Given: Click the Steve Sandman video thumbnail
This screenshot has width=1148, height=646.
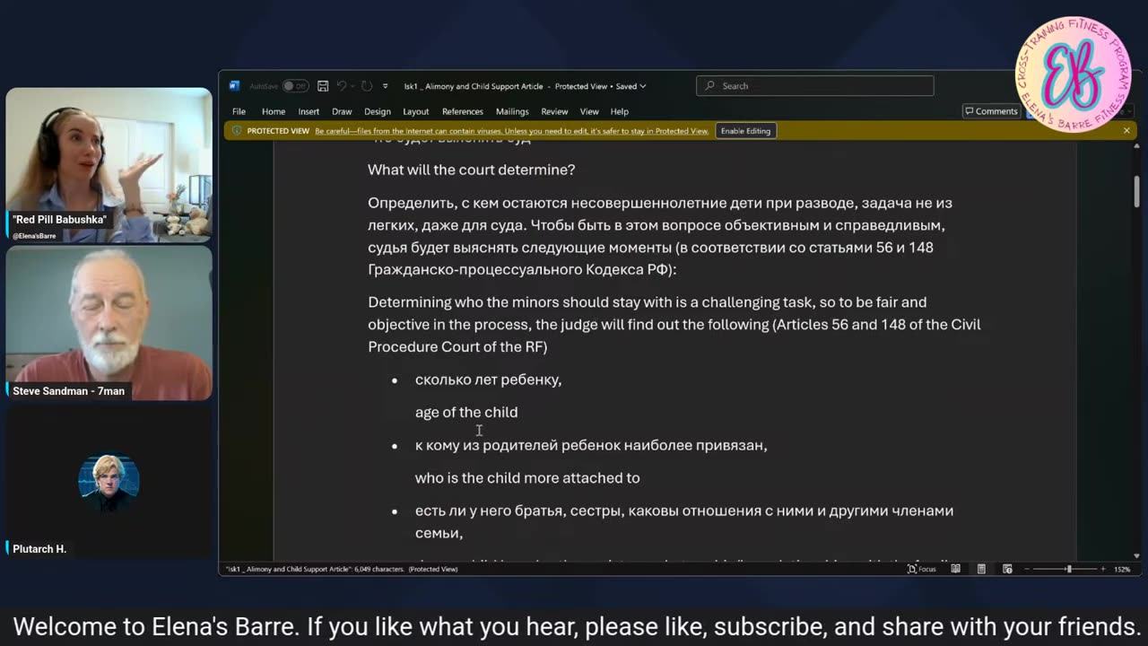Looking at the screenshot, I should (109, 323).
